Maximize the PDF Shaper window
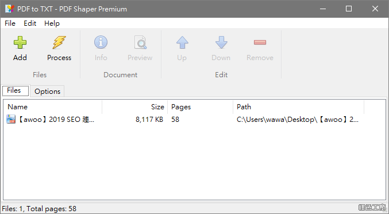389x214 pixels. (349, 9)
